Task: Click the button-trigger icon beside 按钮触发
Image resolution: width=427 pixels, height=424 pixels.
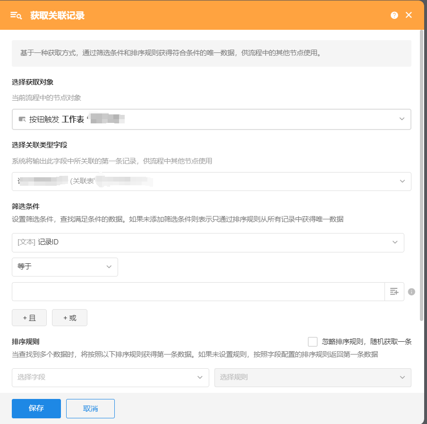Action: click(x=22, y=119)
